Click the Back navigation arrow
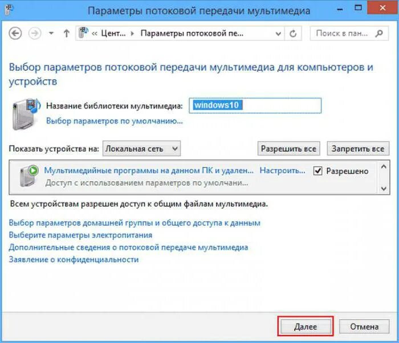Image resolution: width=399 pixels, height=343 pixels. [15, 34]
